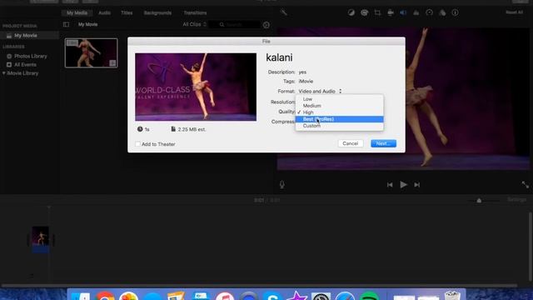533x300 pixels.
Task: Open the video stabilization camera tool
Action: pos(391,12)
